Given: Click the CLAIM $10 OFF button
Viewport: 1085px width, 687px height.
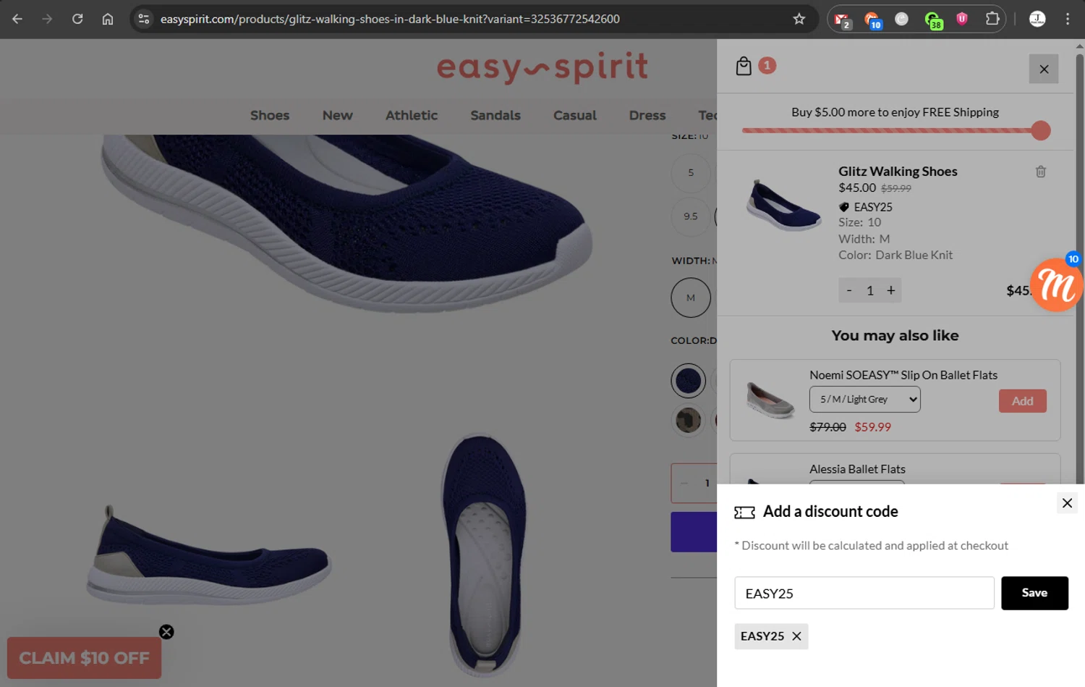Looking at the screenshot, I should 84,658.
